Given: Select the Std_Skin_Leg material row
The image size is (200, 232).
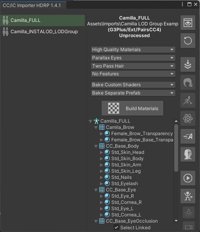Looking at the screenshot, I should [126, 171].
